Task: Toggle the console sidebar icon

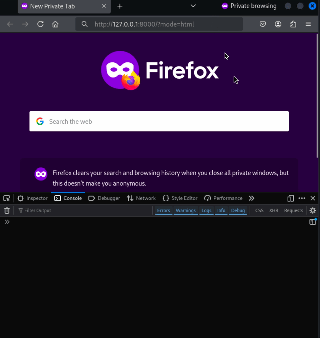Action: click(x=312, y=221)
